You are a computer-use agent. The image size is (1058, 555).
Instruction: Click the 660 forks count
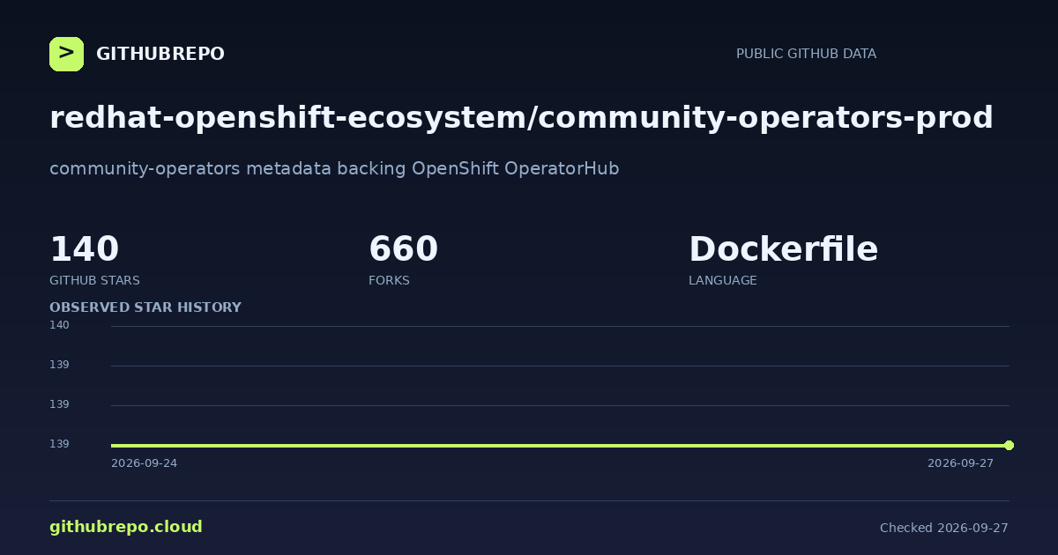click(403, 249)
